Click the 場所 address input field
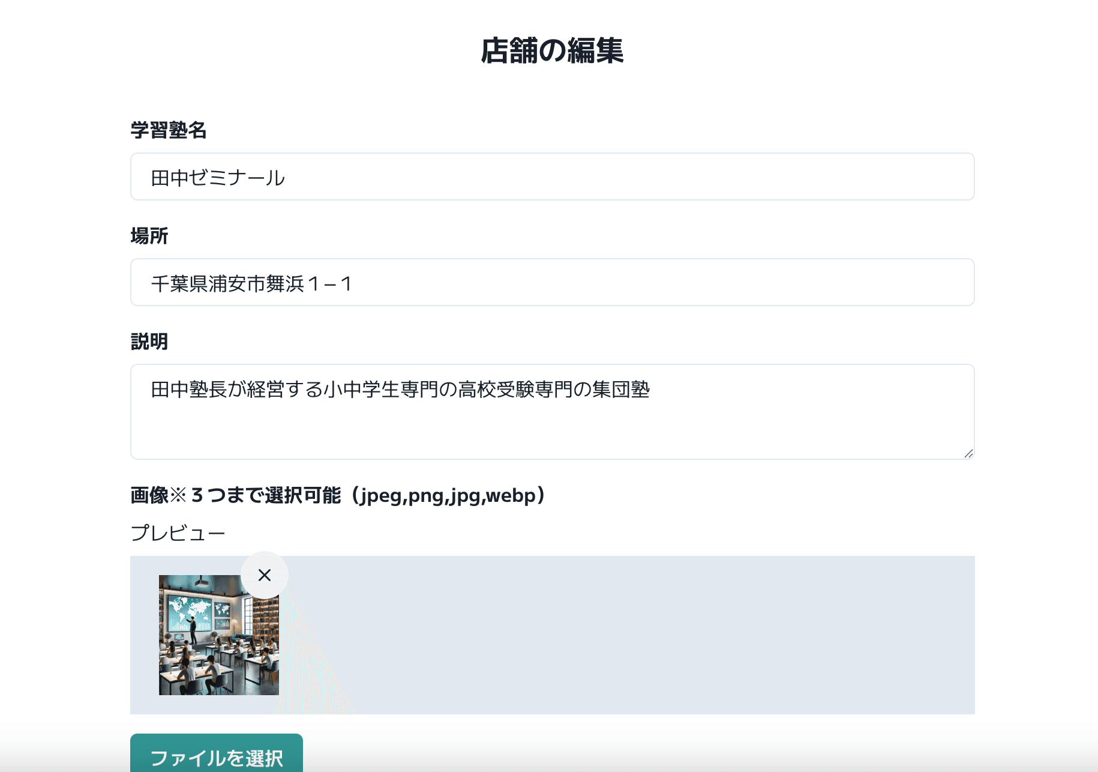 coord(552,282)
